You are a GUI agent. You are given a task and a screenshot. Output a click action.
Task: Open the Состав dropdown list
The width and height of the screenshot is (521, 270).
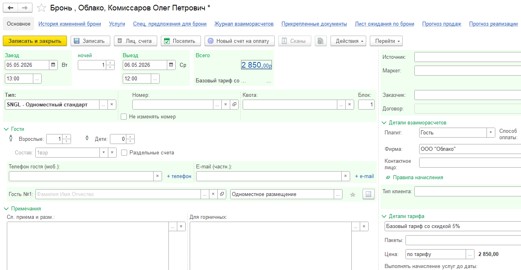click(104, 153)
